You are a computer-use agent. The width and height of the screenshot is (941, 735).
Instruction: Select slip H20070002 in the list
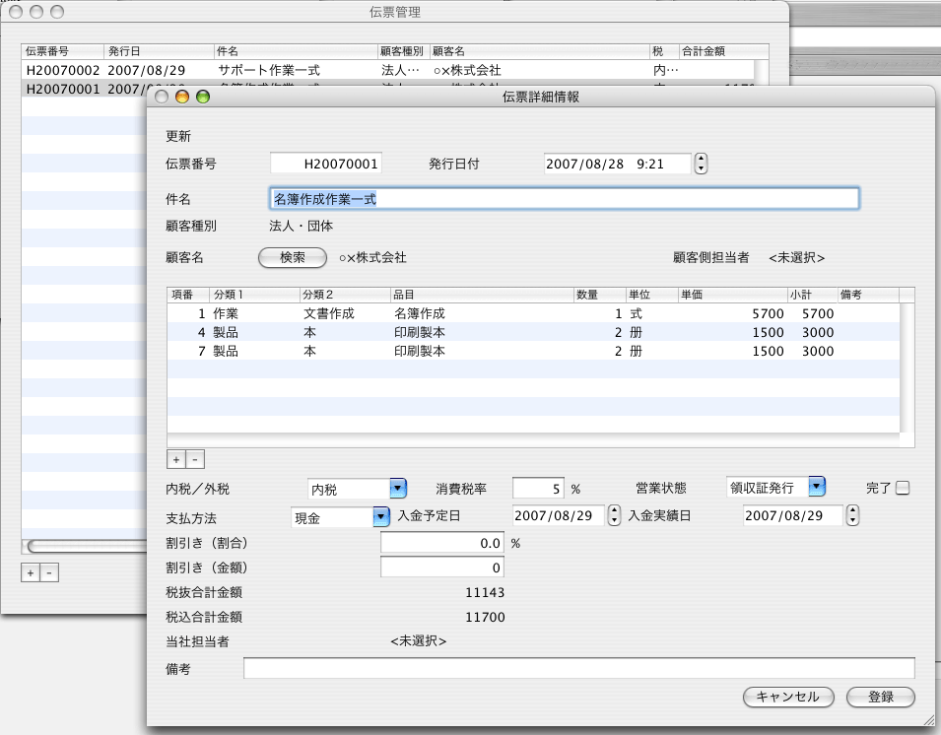click(x=276, y=71)
